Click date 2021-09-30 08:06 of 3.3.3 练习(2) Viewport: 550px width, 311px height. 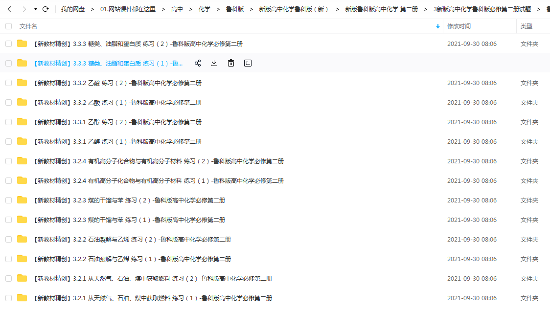coord(472,44)
